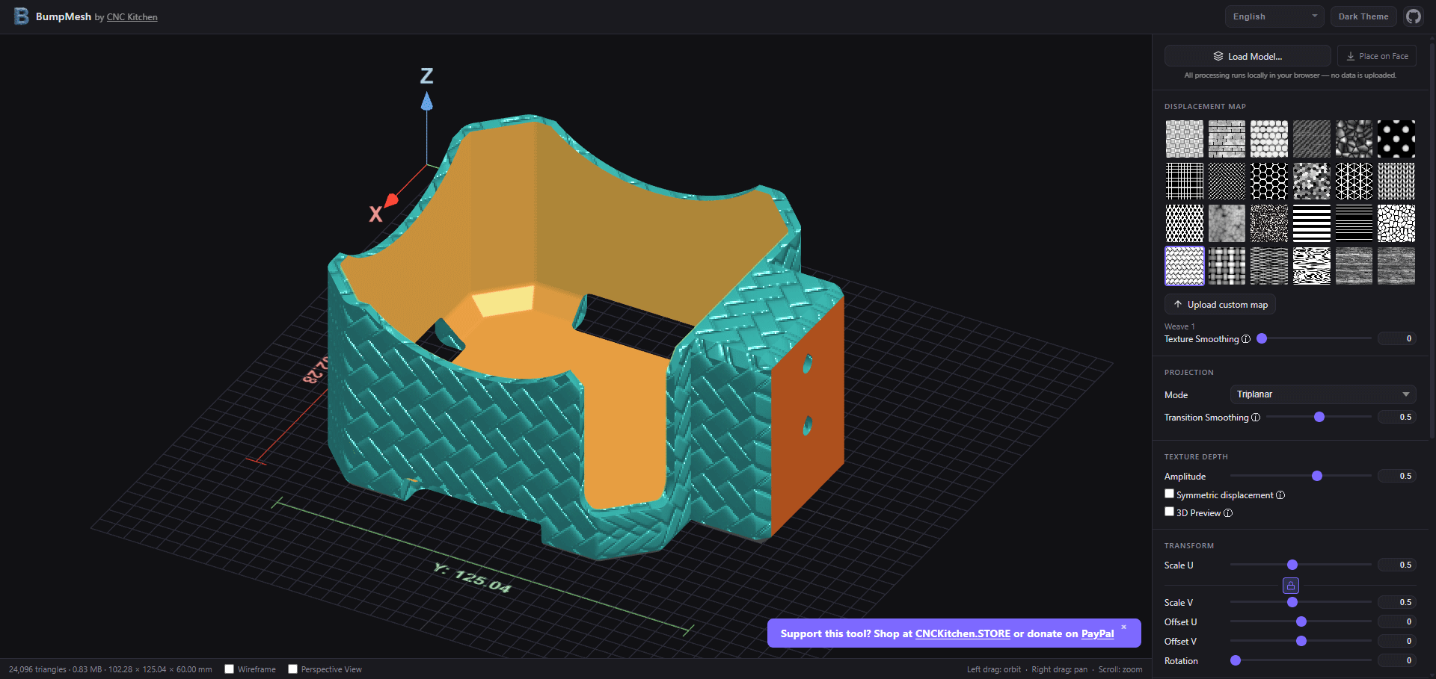Click the Texture Smoothing info icon

tap(1246, 339)
